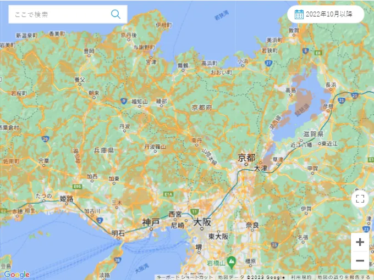Click the 朝来 label
Viewport: 374px width, 280px height.
94,93
